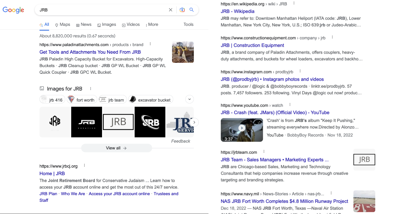This screenshot has height=214, width=398.
Task: Switch to the News tab
Action: (84, 24)
